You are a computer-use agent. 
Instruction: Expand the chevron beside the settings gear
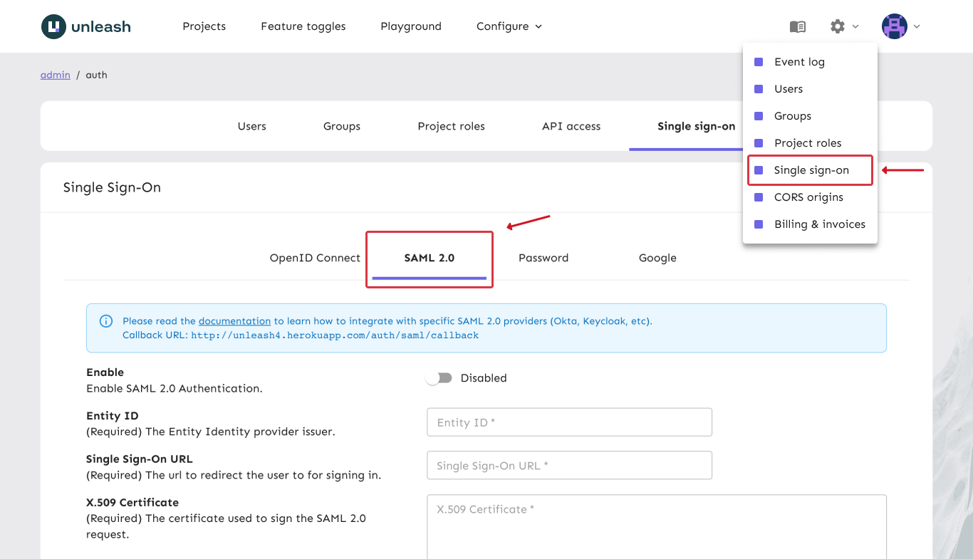(x=856, y=26)
